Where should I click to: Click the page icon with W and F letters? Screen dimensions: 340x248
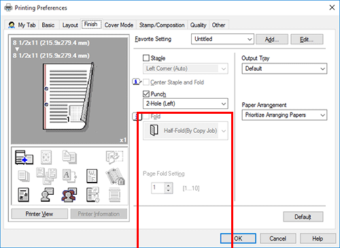(92, 176)
